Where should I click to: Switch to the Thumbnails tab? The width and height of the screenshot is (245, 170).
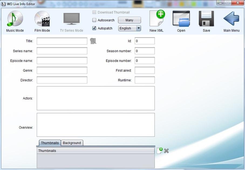click(x=50, y=143)
